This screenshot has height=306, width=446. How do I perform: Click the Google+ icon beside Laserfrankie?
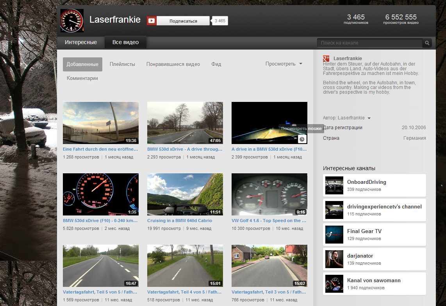(x=326, y=59)
